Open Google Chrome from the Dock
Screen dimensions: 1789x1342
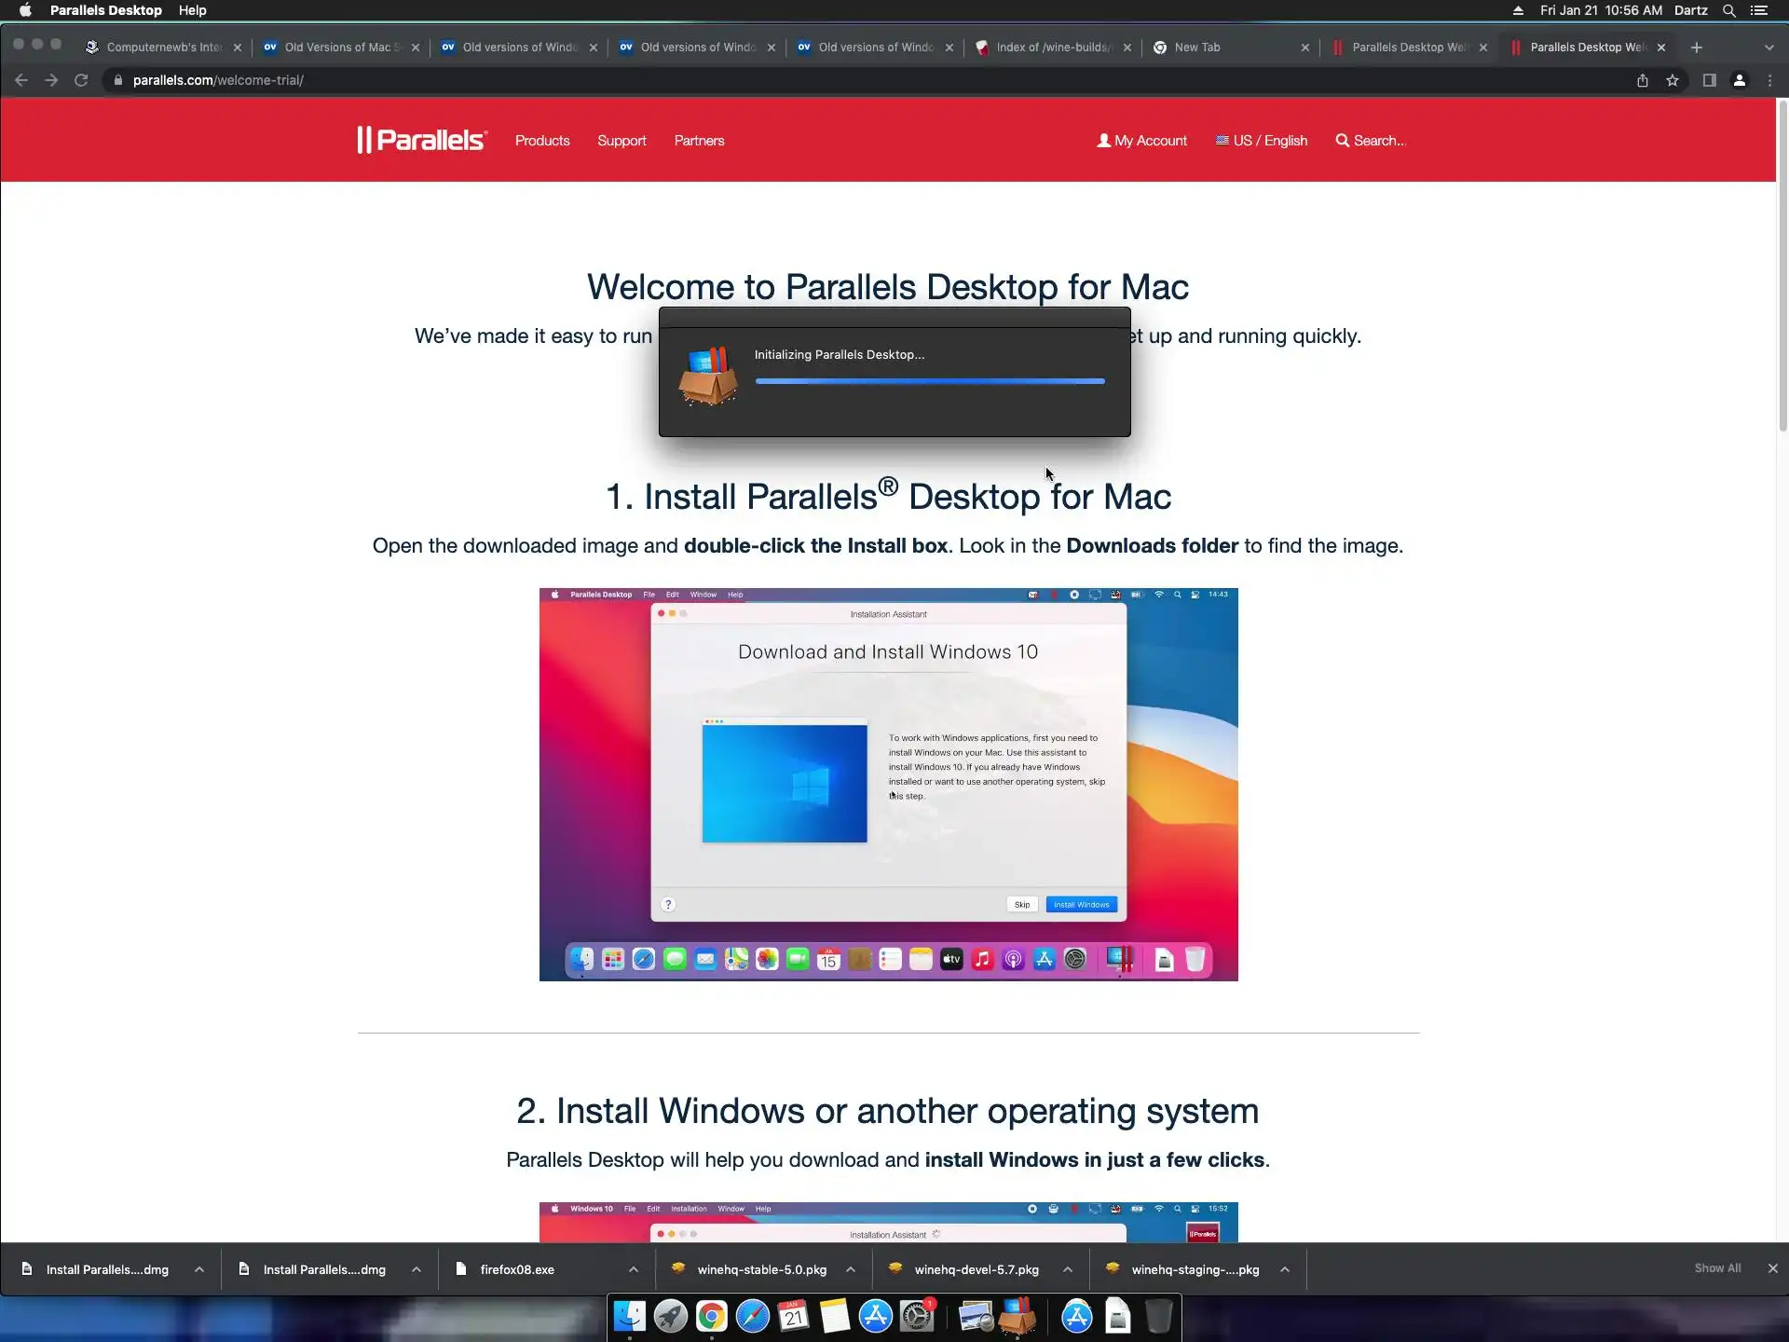coord(711,1316)
